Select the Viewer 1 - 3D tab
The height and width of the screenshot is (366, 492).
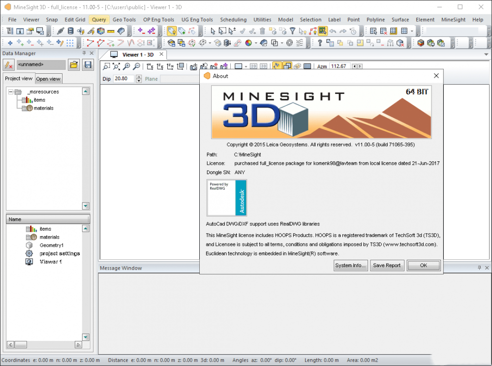(x=138, y=55)
